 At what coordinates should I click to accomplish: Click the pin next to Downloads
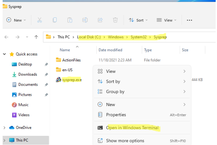[46, 75]
